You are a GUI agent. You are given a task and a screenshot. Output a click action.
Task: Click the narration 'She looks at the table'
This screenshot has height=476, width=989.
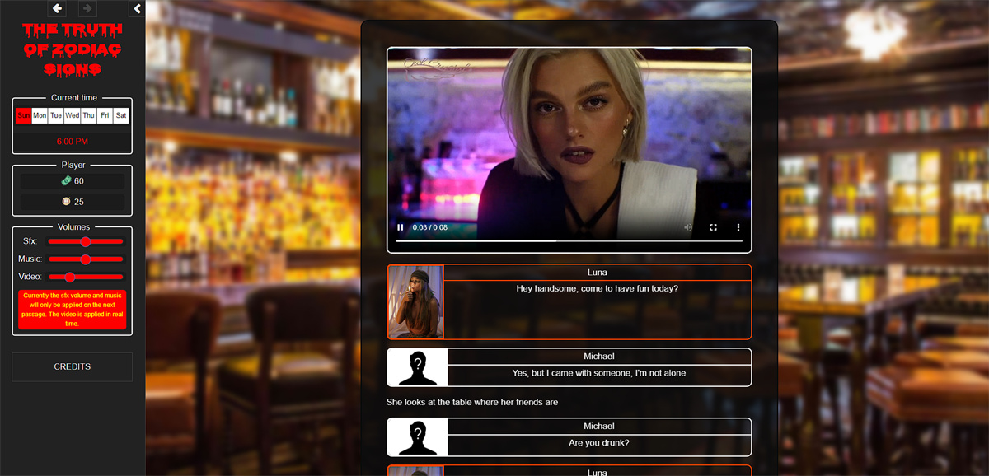(434, 402)
